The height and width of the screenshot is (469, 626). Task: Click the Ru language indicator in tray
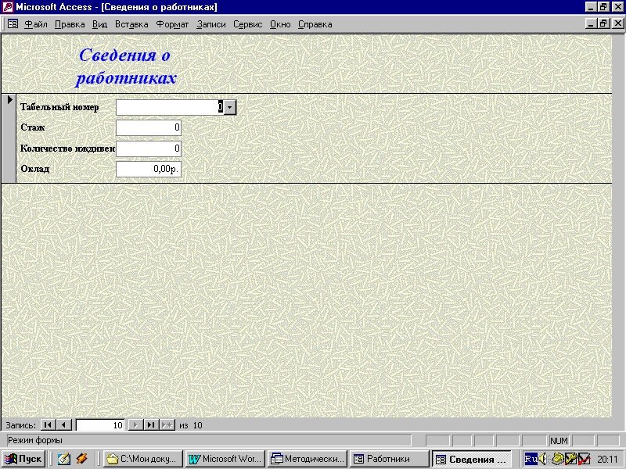[531, 459]
